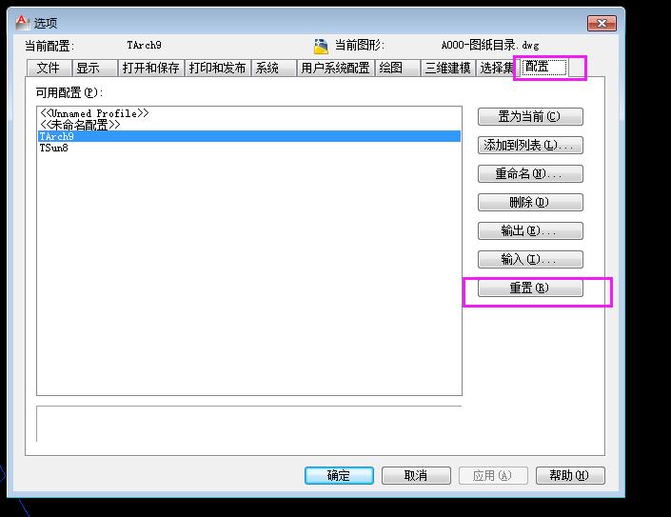Click the drawing file icon beside 当前图形

coord(321,46)
